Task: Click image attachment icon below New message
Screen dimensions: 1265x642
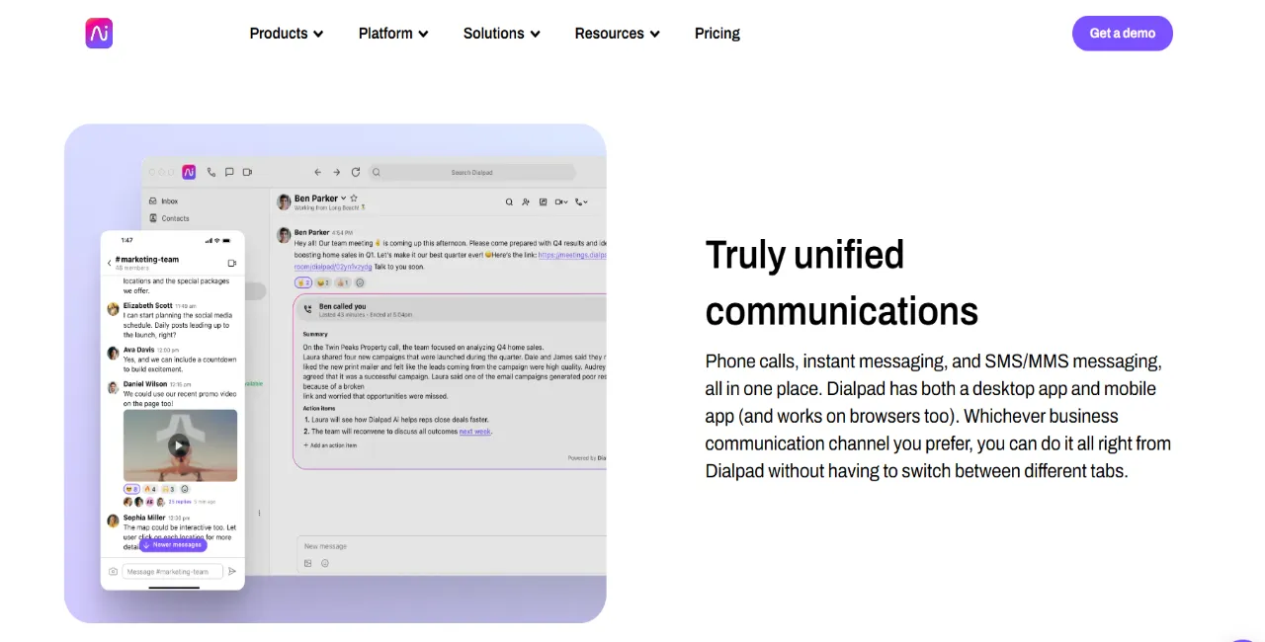Action: tap(308, 563)
